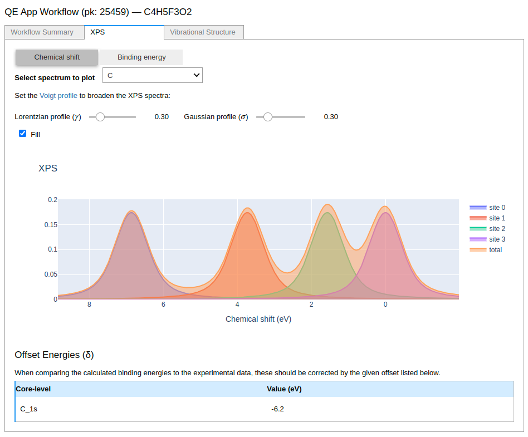
Task: Toggle site 1 legend entry
Action: tap(487, 218)
